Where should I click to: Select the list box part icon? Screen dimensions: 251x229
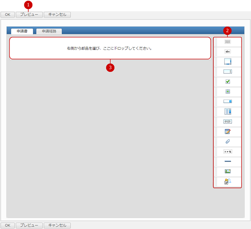point(228,111)
